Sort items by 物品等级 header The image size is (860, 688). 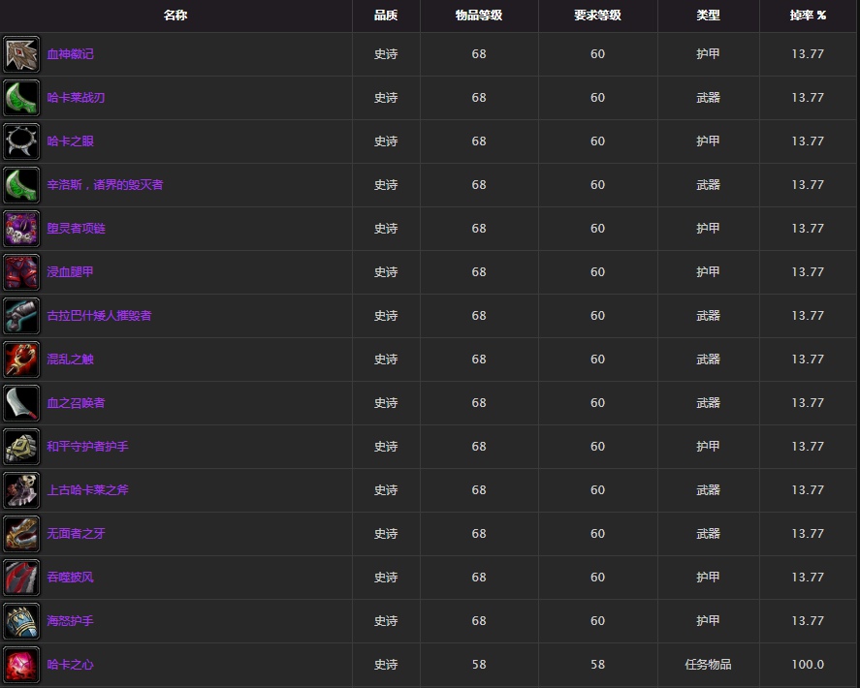(x=479, y=16)
